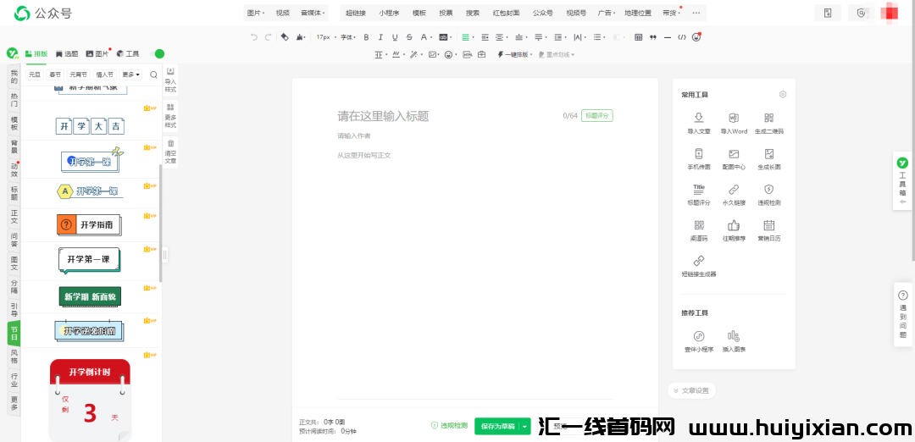Toggle italic text formatting

click(380, 37)
